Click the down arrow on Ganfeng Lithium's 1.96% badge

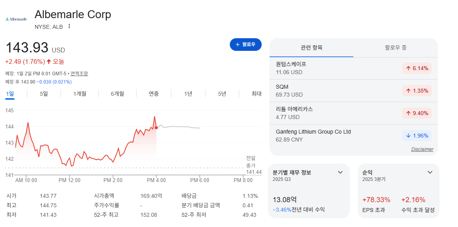coord(408,136)
